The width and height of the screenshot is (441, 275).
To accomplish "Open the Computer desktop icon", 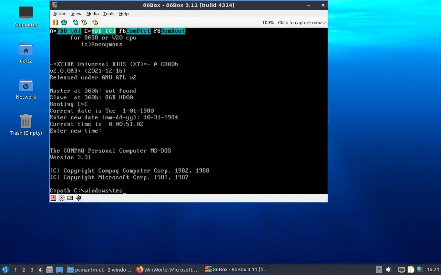I will 26,16.
